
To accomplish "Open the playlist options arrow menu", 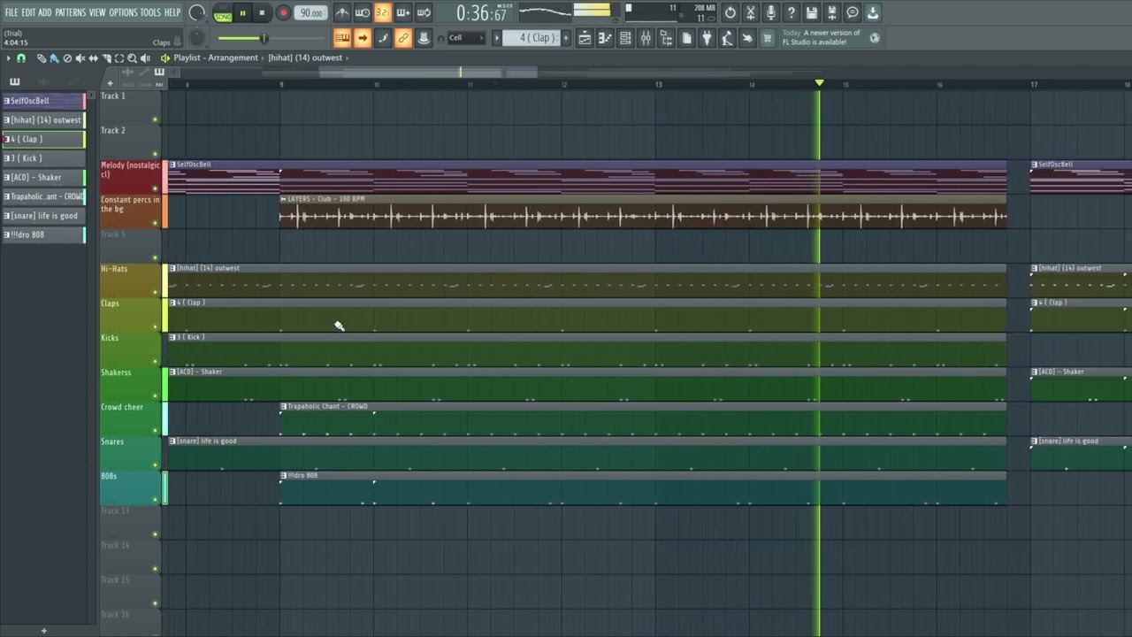I will pyautogui.click(x=8, y=58).
